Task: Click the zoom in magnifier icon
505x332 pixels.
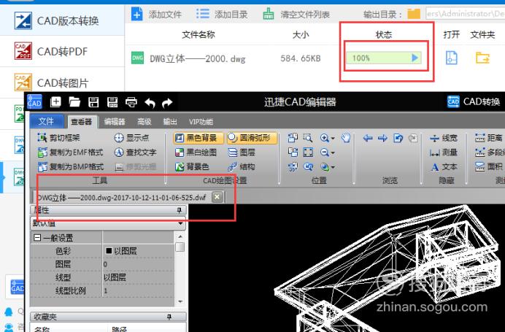Action: (324, 138)
